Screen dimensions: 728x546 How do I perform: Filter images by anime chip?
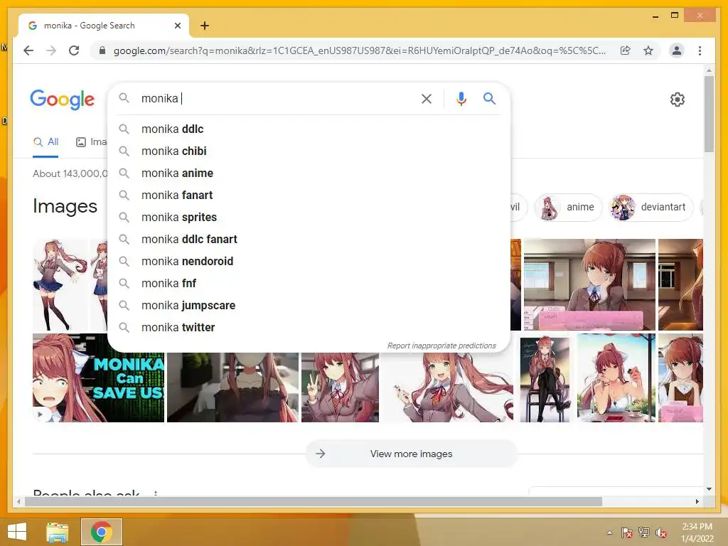568,207
